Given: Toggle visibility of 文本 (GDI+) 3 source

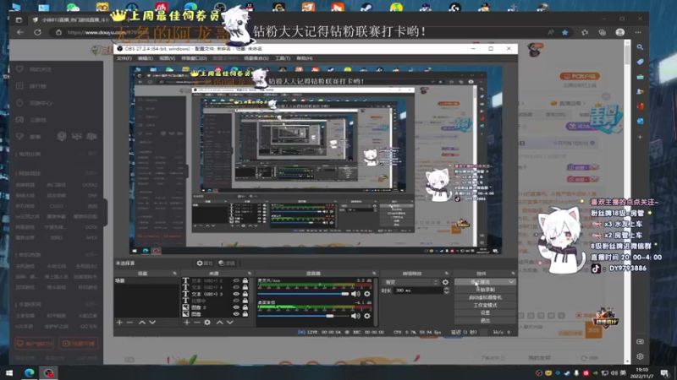Looking at the screenshot, I should [x=236, y=294].
